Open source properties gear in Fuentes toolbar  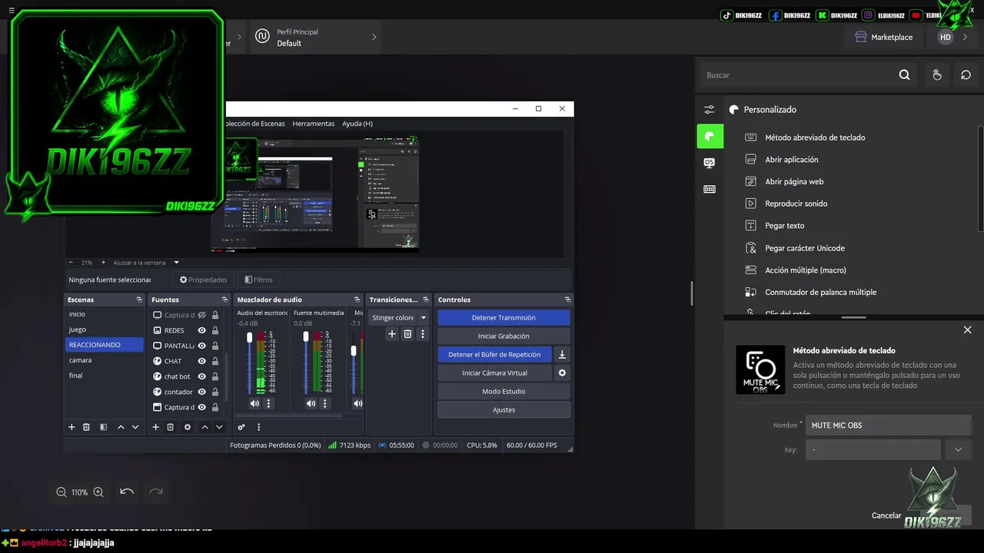(x=187, y=427)
